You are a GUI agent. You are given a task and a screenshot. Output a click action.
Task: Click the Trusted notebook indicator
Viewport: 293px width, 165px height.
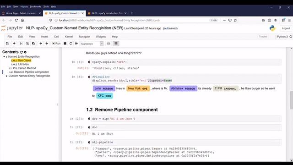coord(263,37)
